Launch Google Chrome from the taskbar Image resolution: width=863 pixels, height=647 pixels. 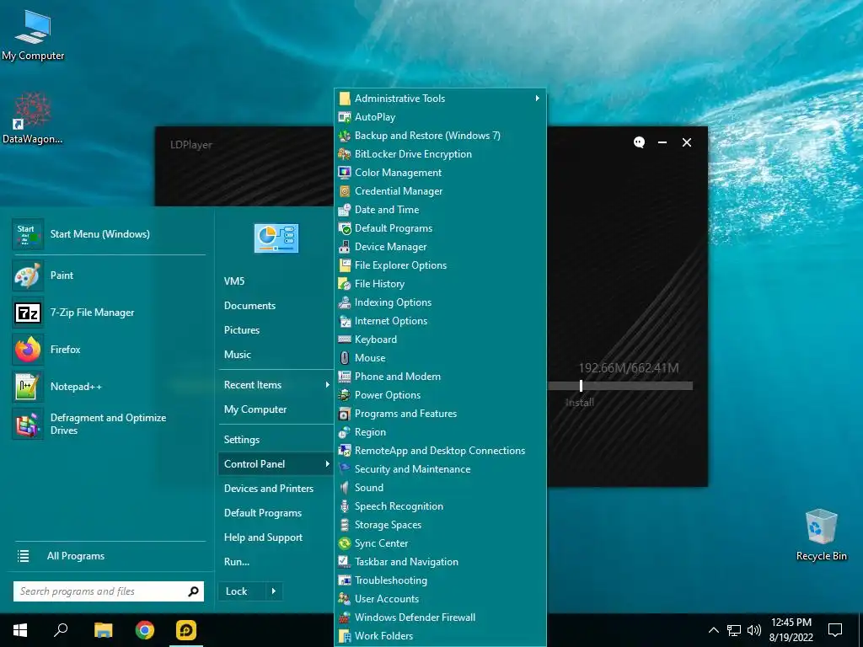pos(145,630)
